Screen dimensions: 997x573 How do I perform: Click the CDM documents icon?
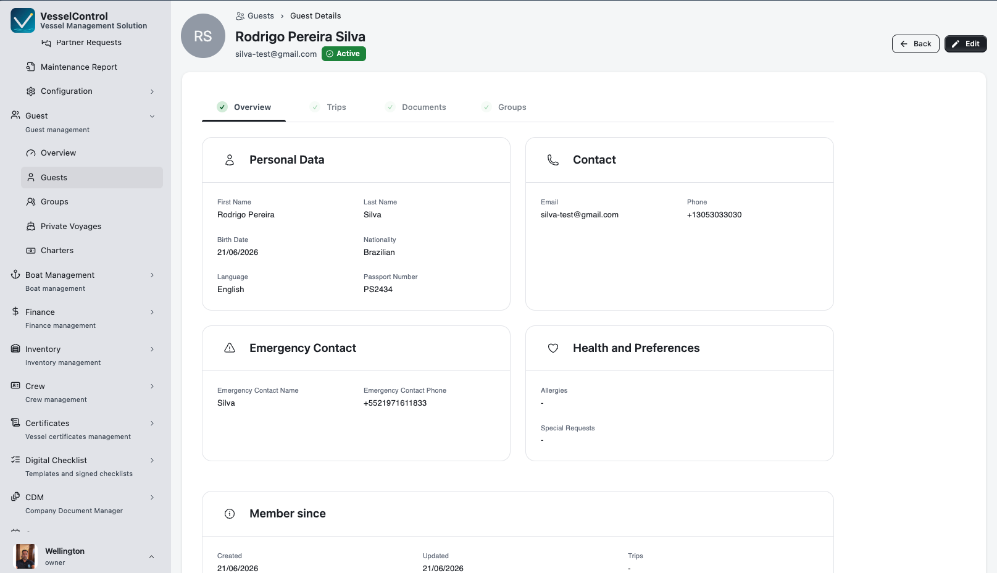click(x=15, y=497)
